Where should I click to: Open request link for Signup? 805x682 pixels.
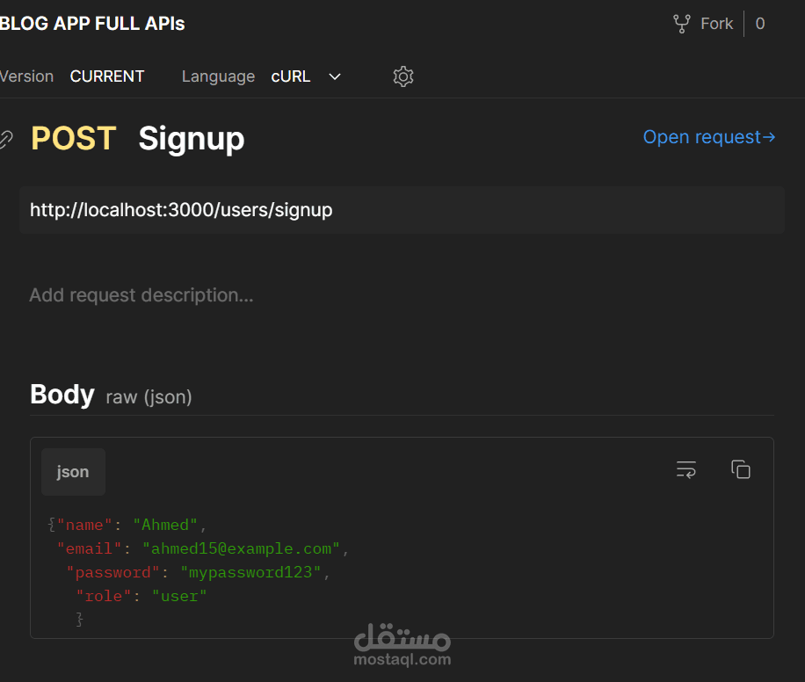tap(709, 137)
